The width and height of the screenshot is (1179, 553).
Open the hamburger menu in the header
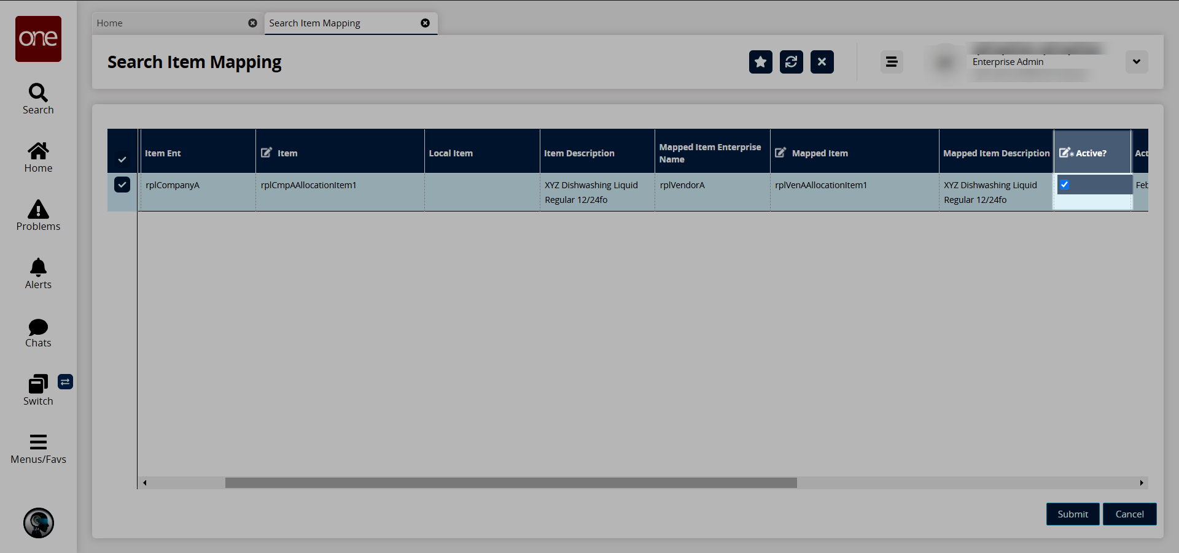[892, 62]
